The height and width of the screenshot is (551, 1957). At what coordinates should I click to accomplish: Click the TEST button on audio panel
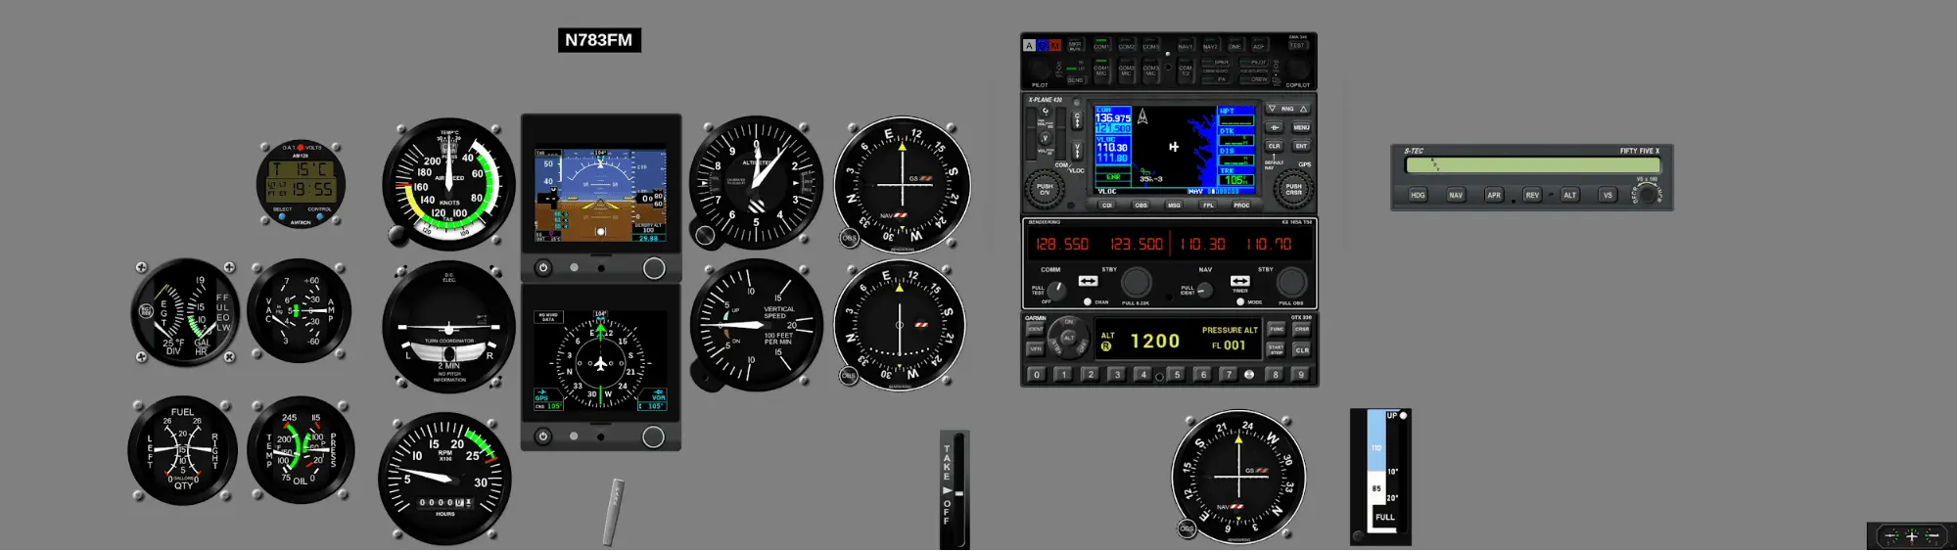(x=1297, y=45)
